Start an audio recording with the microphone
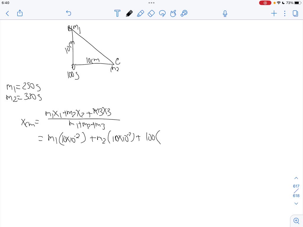 point(225,13)
